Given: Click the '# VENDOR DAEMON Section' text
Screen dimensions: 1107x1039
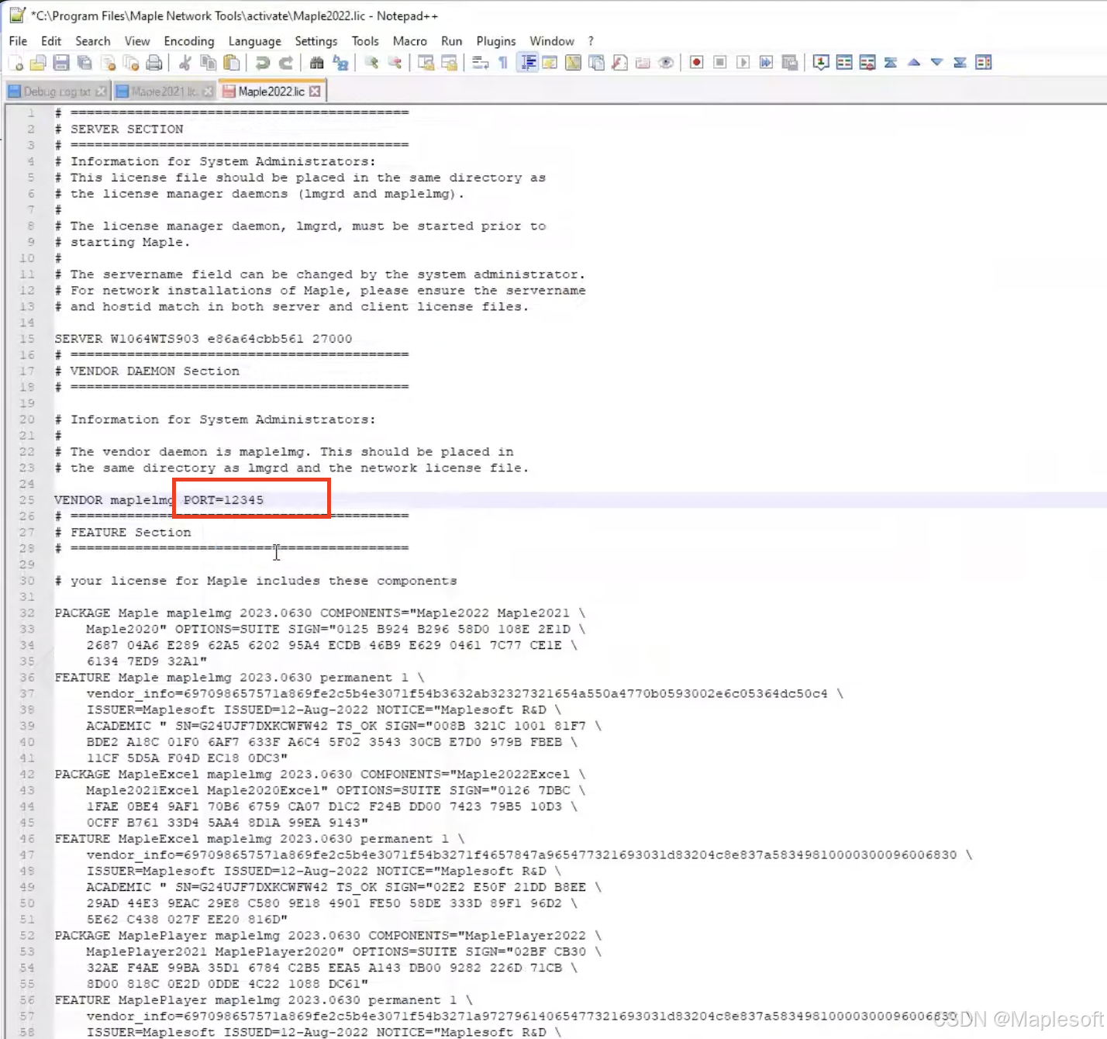Looking at the screenshot, I should click(x=147, y=371).
